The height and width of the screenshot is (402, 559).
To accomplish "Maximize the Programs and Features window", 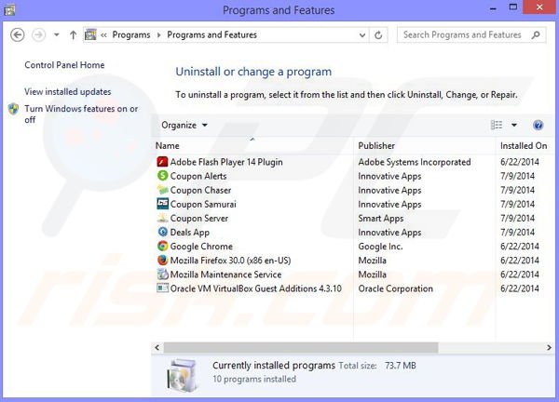I will pyautogui.click(x=513, y=7).
